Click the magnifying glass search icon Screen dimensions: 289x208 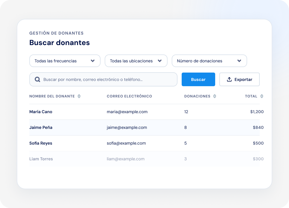[37, 79]
